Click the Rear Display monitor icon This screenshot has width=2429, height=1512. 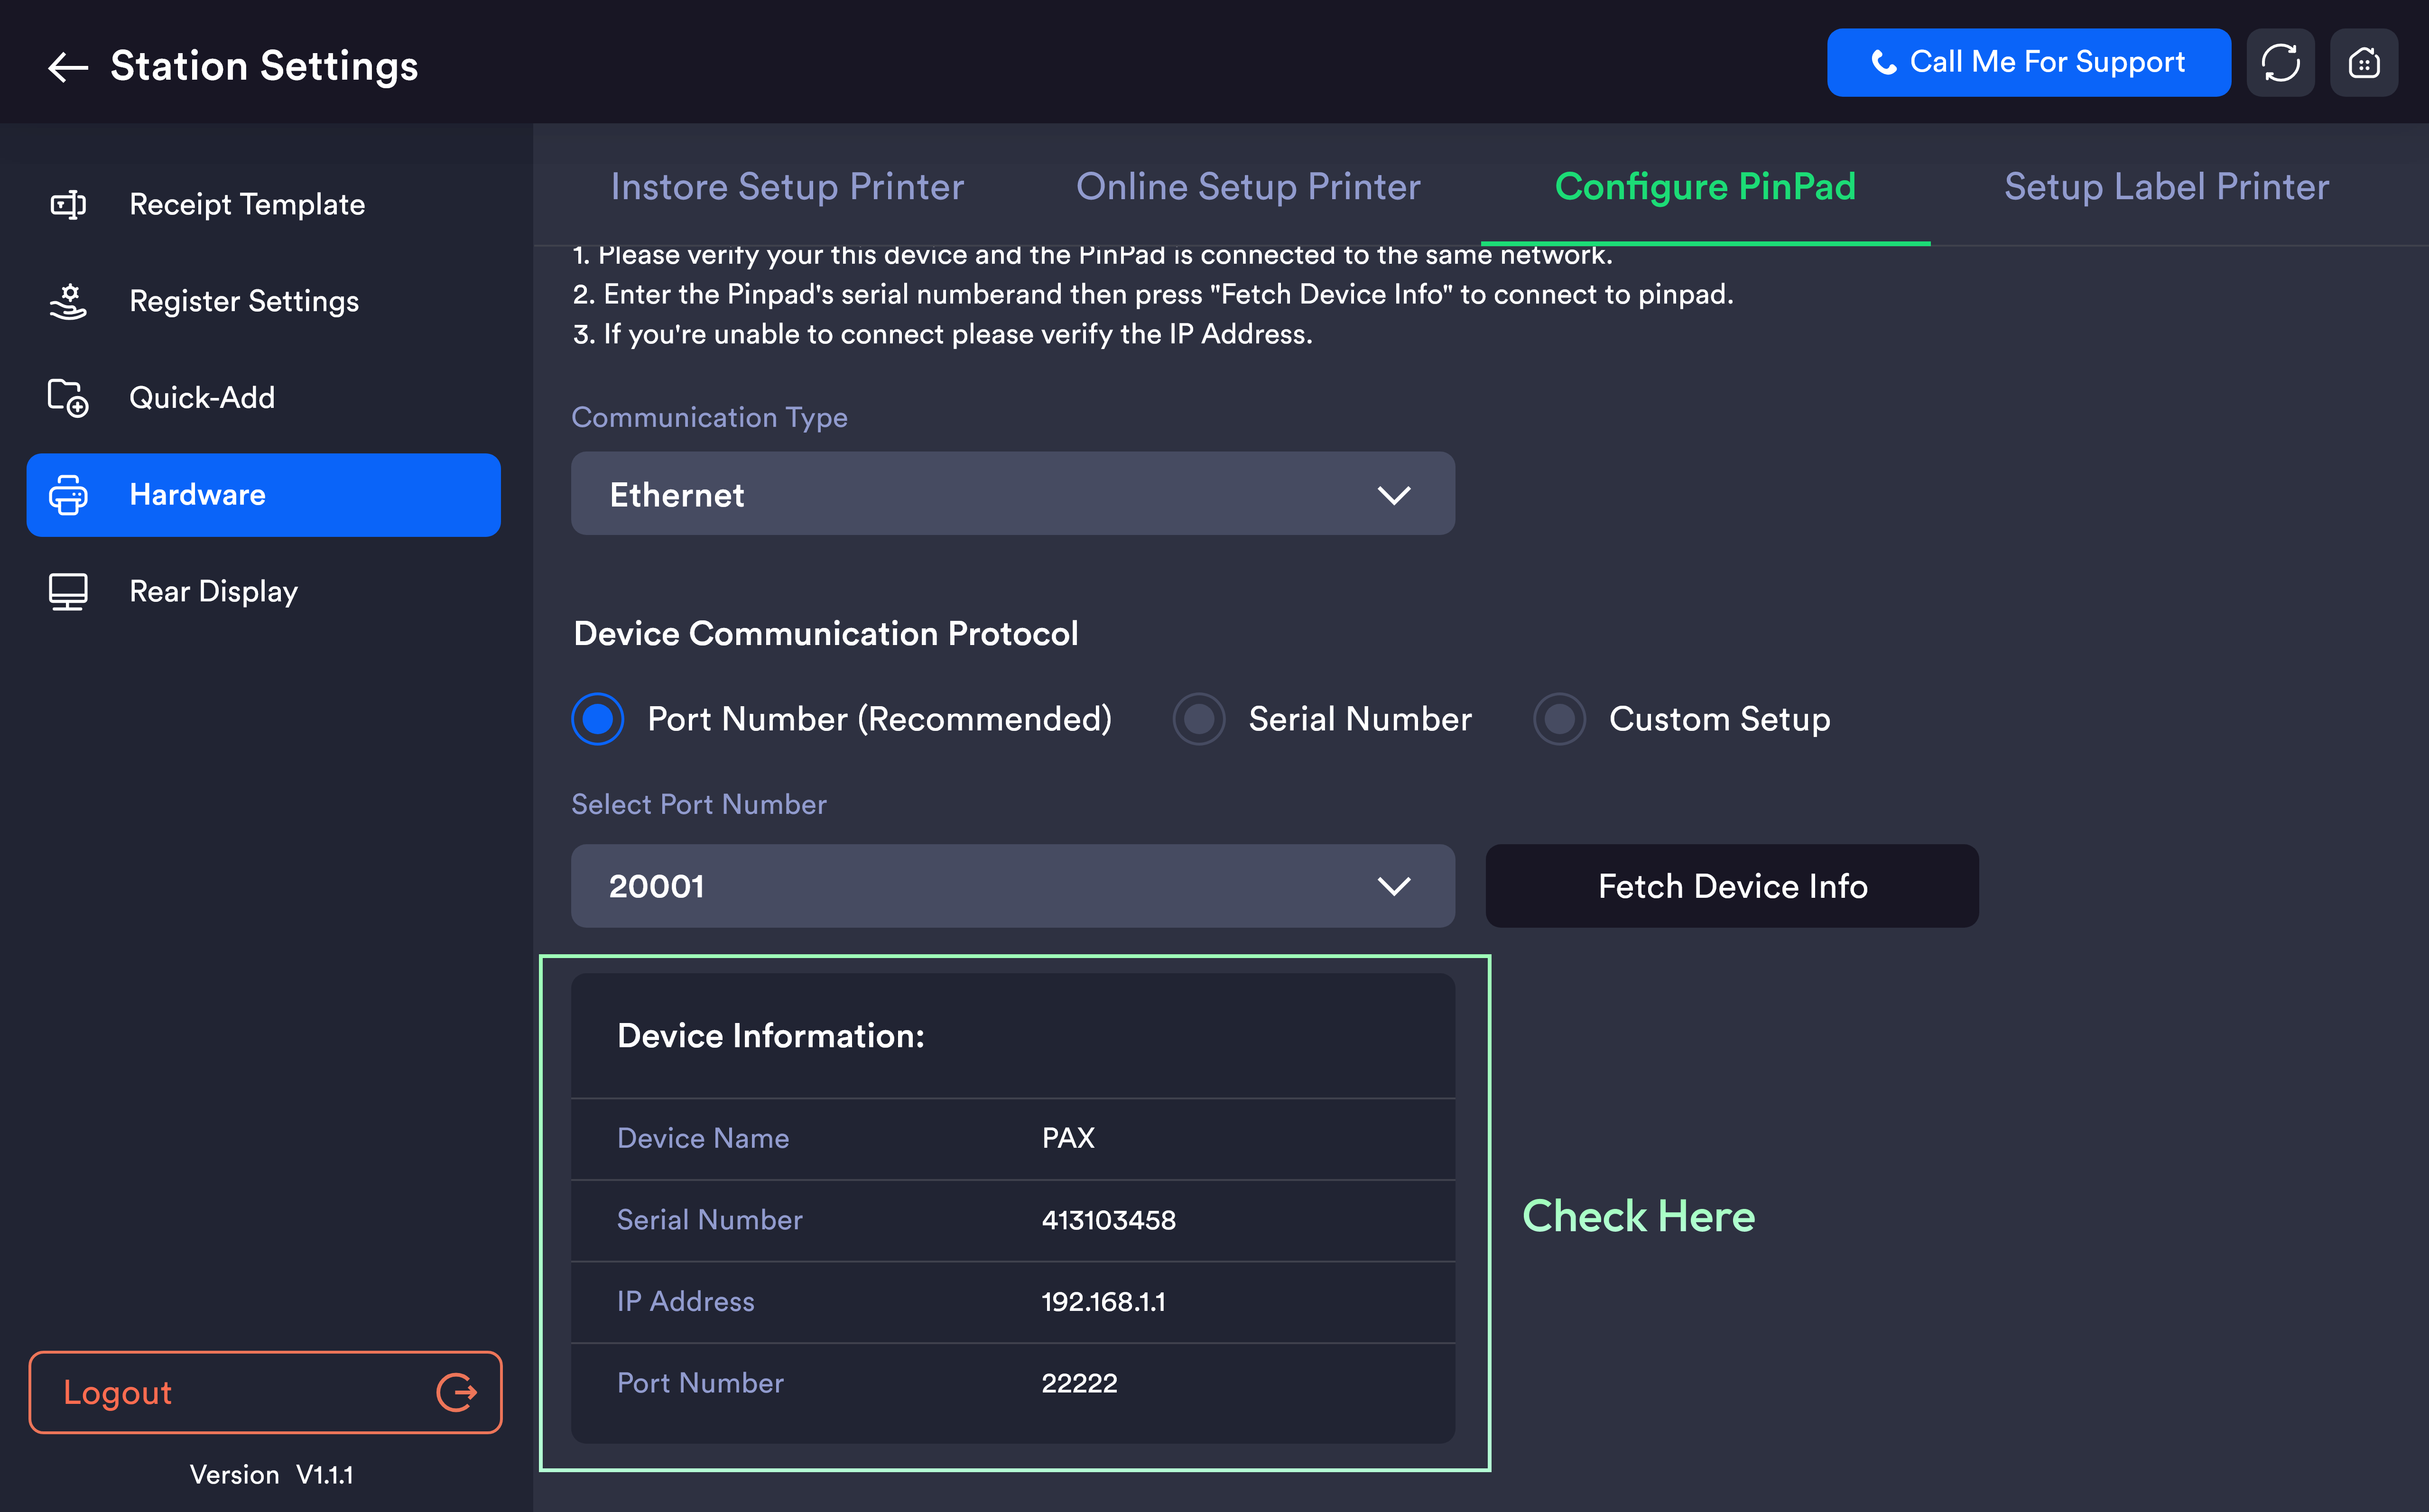tap(68, 592)
